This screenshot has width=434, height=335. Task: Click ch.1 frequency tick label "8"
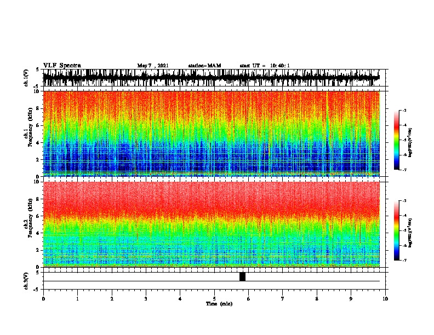pos(38,108)
